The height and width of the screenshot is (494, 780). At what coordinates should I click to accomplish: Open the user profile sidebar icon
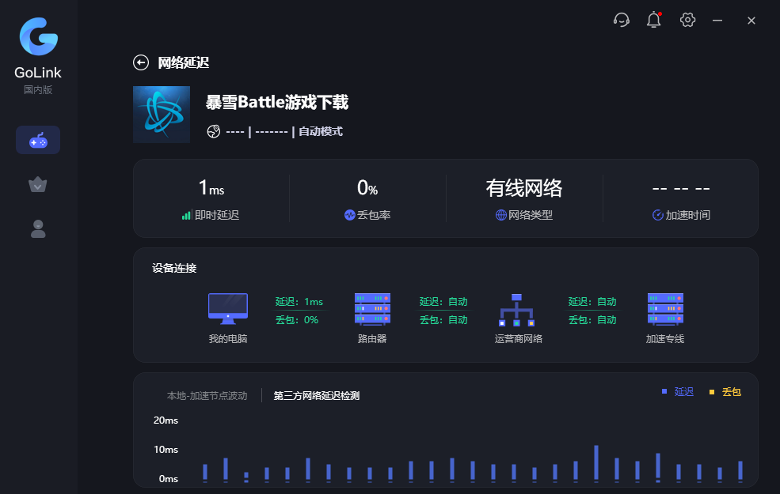(38, 229)
